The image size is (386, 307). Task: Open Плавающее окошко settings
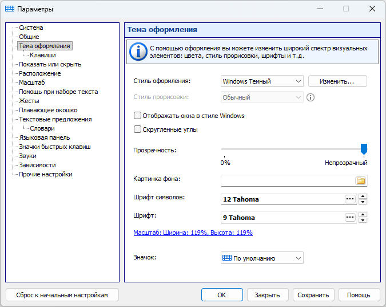[48, 110]
